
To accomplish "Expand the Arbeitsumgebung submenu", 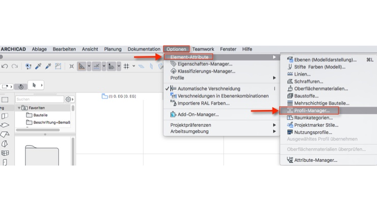I will (x=222, y=131).
